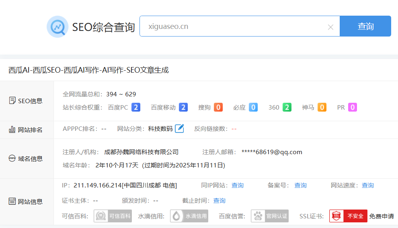Click the PR pink value badge

pos(353,107)
